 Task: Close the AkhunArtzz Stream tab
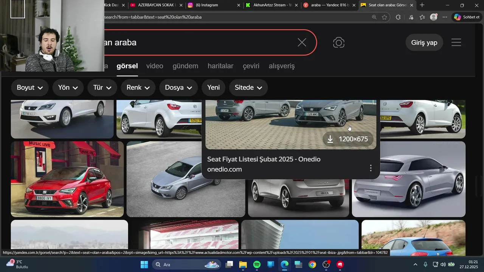[x=296, y=5]
